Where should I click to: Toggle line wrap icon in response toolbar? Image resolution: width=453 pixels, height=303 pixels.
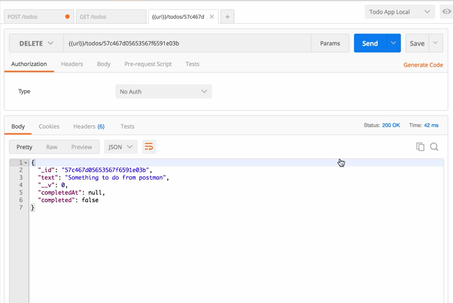click(x=149, y=147)
